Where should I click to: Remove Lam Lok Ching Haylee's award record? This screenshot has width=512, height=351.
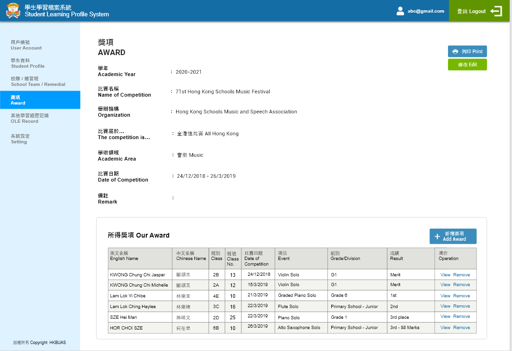(462, 306)
